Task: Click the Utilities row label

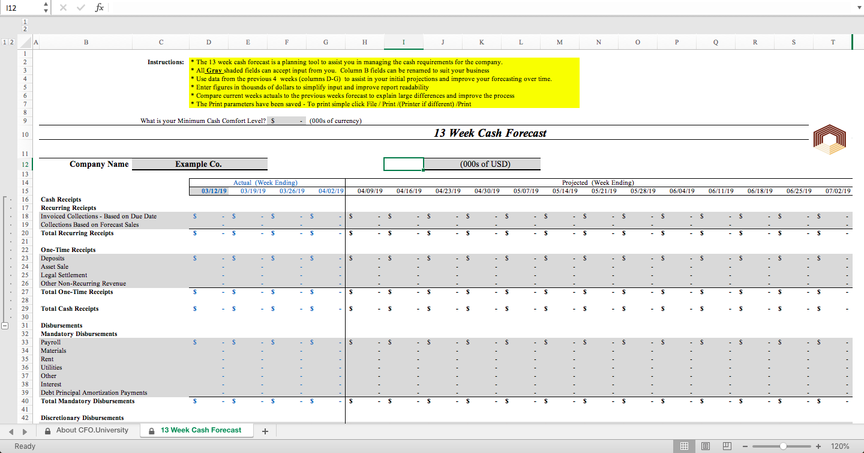Action: pyautogui.click(x=51, y=367)
